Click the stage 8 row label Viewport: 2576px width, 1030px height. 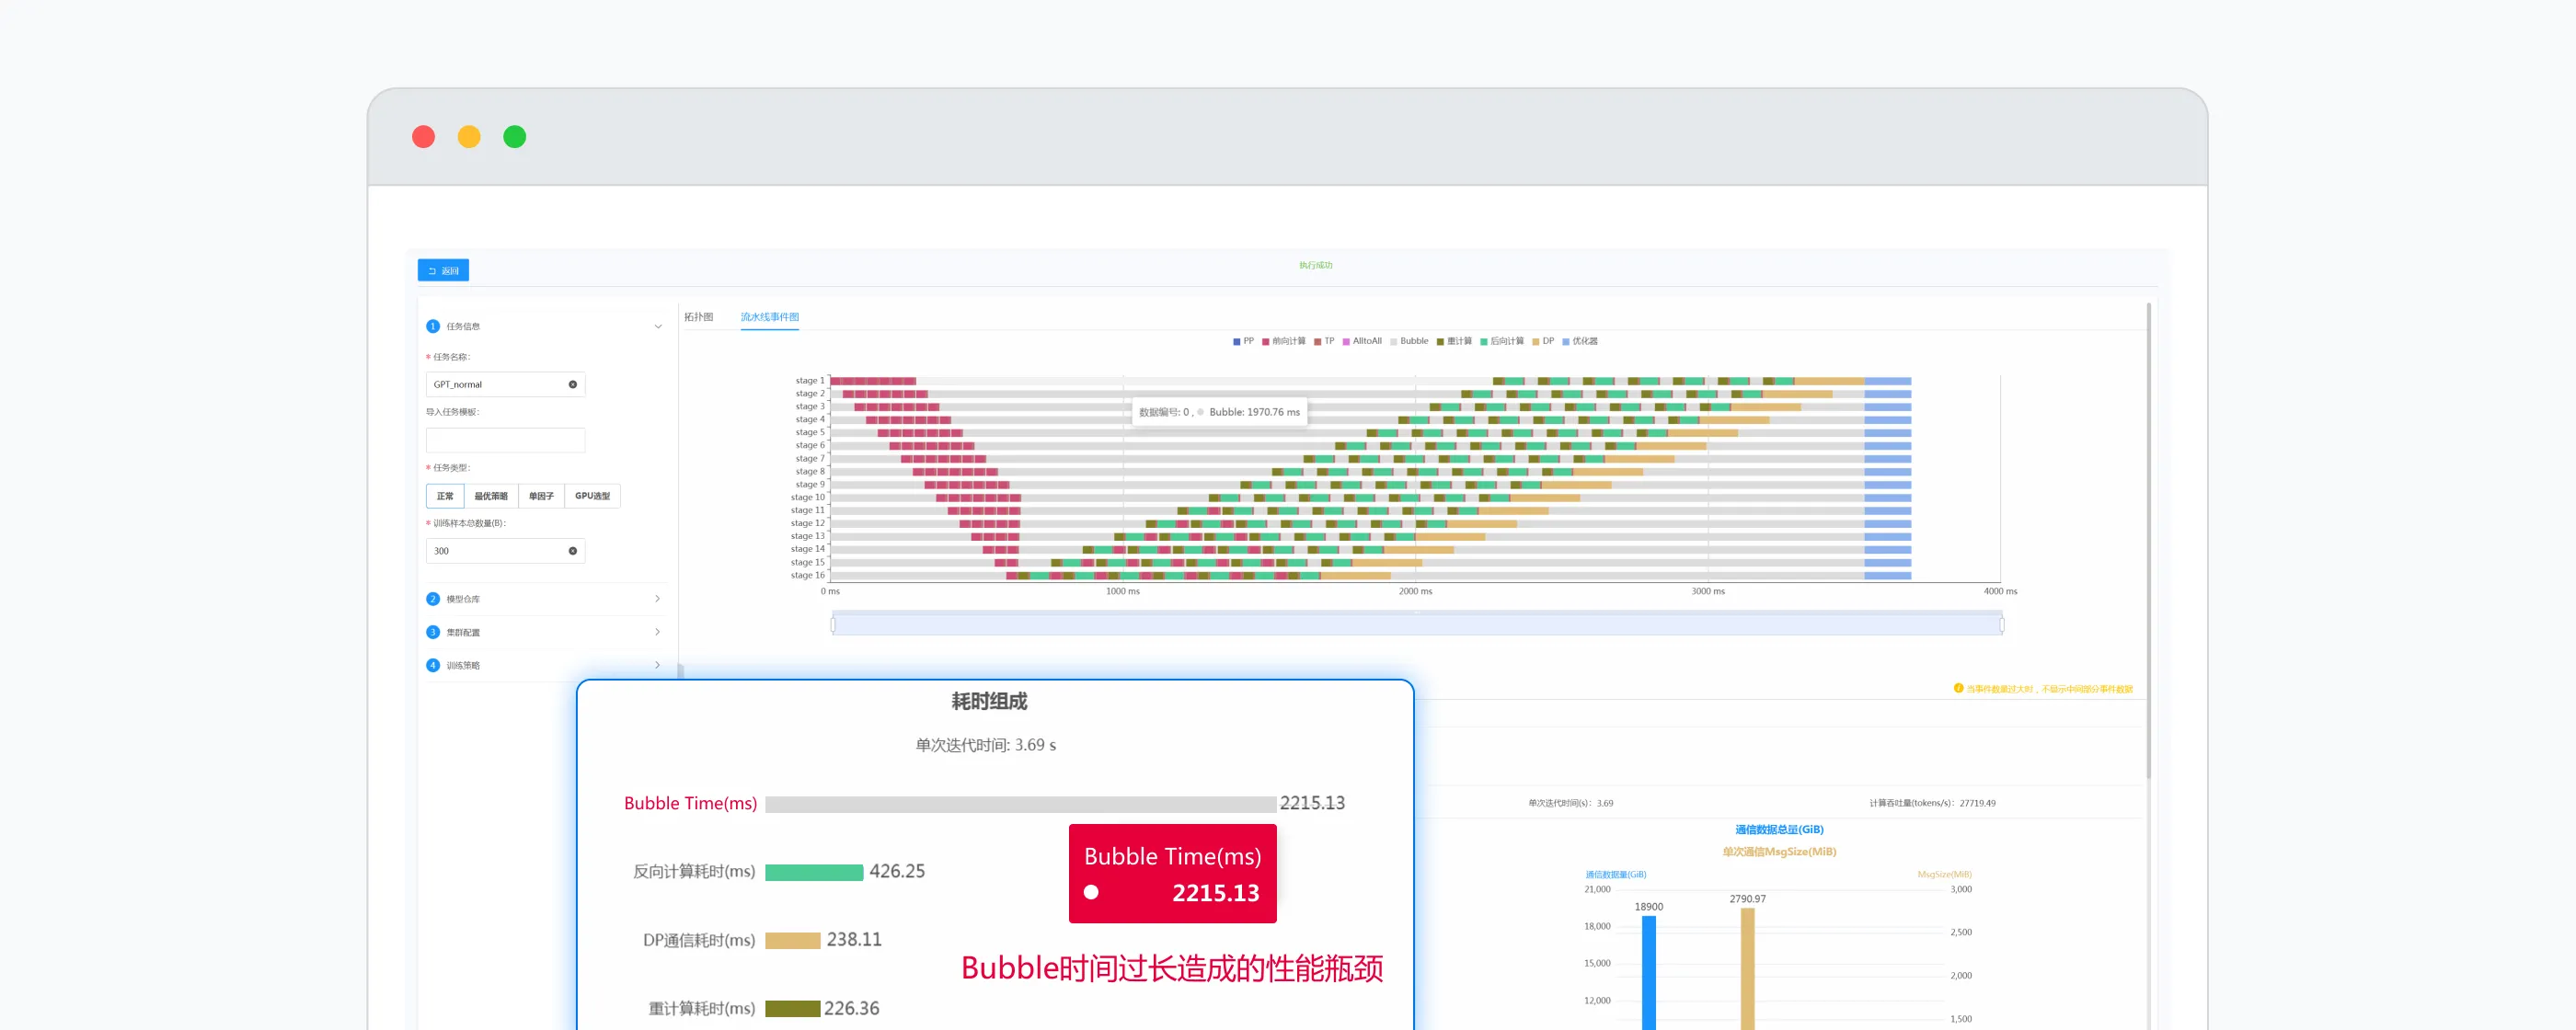pos(810,471)
